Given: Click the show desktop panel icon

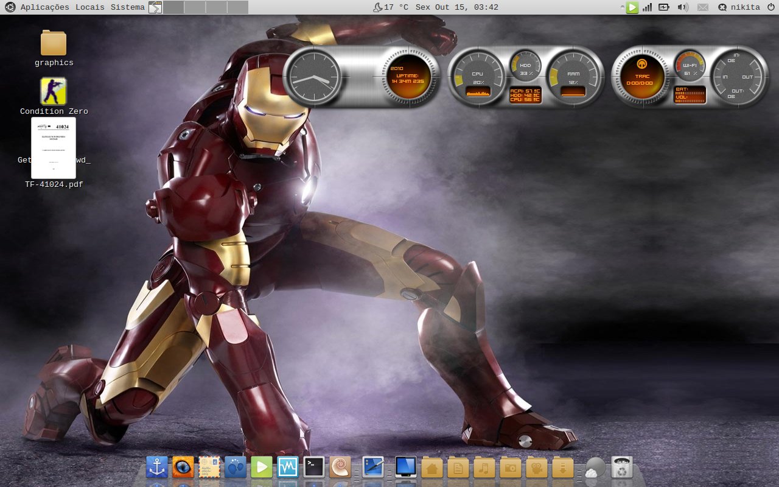Looking at the screenshot, I should [x=155, y=7].
